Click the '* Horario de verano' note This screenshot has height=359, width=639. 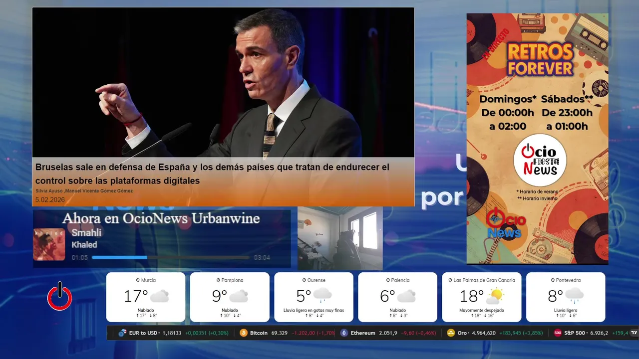tap(537, 191)
